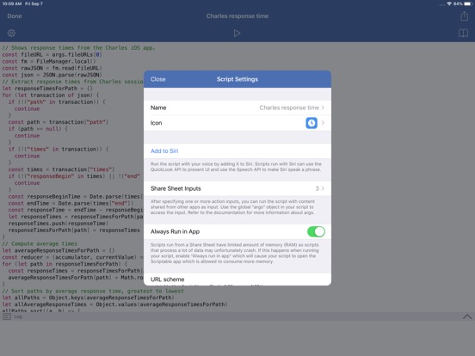Click the Log label in bottom bar
475x356 pixels.
[x=18, y=316]
